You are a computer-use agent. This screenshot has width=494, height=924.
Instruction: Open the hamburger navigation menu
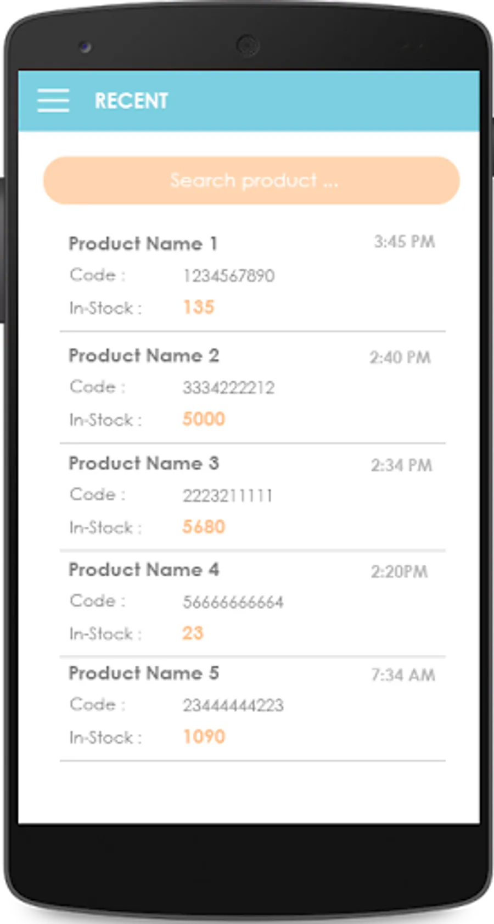click(53, 101)
